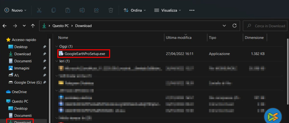Unpin Desktop via its pin icon
This screenshot has height=123, width=289.
[x=45, y=47]
